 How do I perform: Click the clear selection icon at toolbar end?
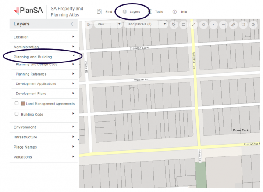pyautogui.click(x=253, y=25)
